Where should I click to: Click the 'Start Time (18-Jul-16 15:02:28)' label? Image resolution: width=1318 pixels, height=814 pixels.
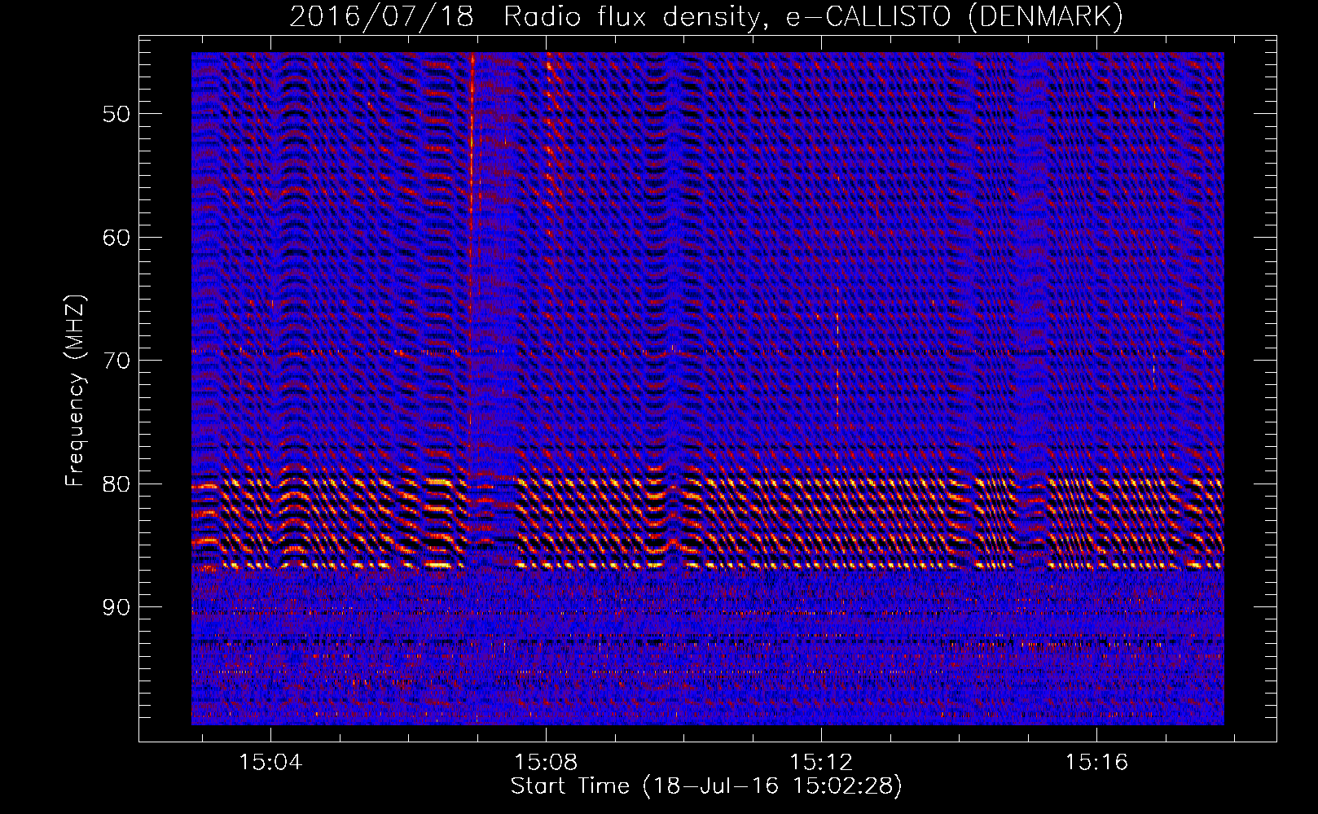[706, 786]
